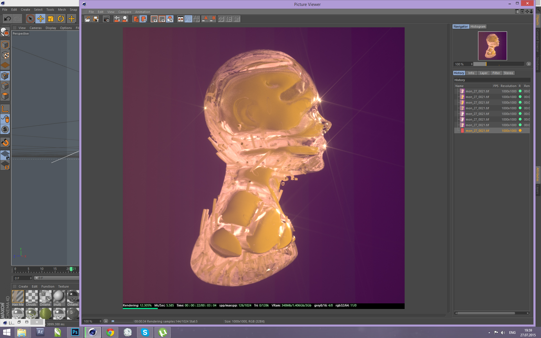
Task: Open the Compare menu in Picture Viewer
Action: coord(125,12)
